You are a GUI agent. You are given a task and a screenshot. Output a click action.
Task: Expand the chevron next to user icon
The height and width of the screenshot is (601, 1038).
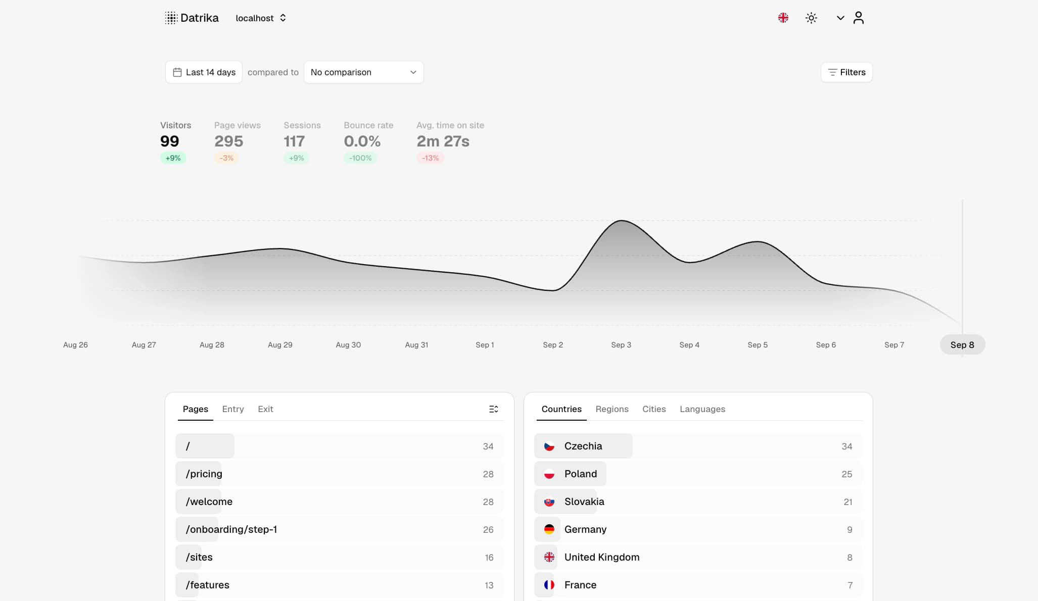click(x=840, y=18)
